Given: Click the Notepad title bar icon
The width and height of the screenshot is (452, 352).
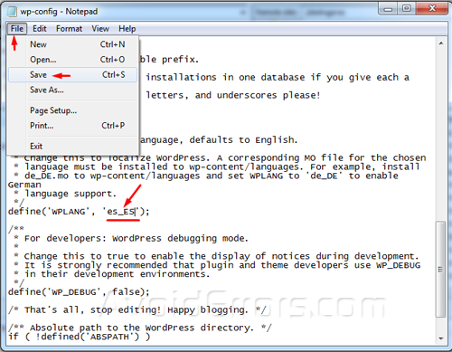Looking at the screenshot, I should tap(12, 12).
